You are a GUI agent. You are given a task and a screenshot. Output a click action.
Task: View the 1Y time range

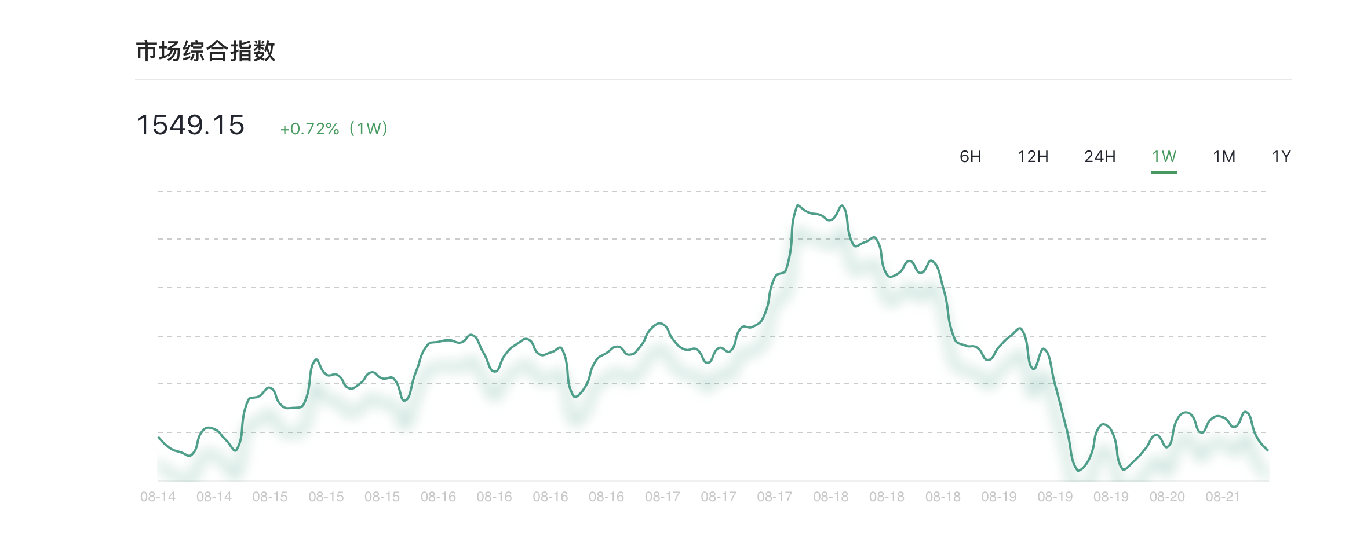pos(1281,157)
